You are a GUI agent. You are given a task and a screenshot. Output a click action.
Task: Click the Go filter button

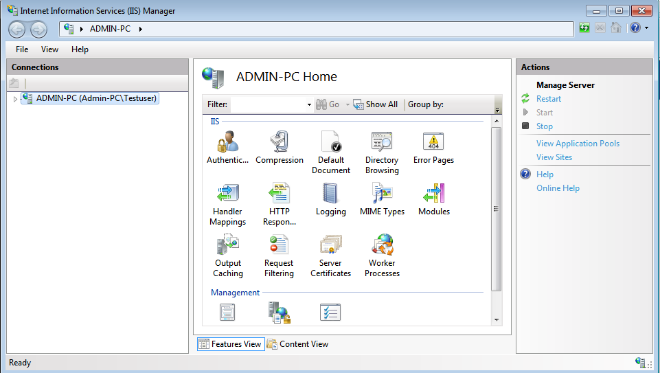(x=328, y=104)
